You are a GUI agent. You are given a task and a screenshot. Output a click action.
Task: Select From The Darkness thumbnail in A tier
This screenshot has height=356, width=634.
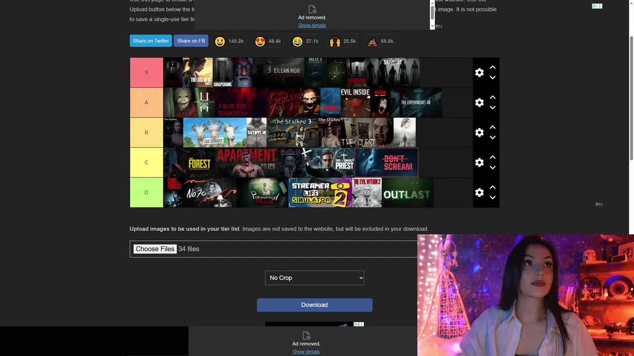click(x=241, y=102)
